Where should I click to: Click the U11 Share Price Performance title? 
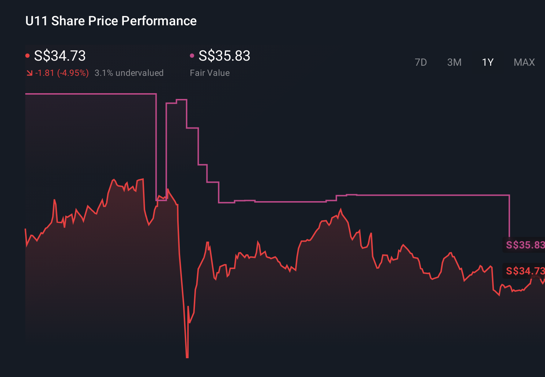coord(111,21)
